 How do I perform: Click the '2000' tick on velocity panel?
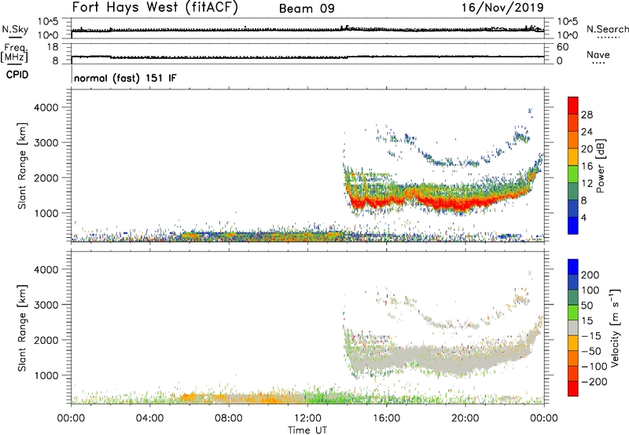(x=46, y=340)
